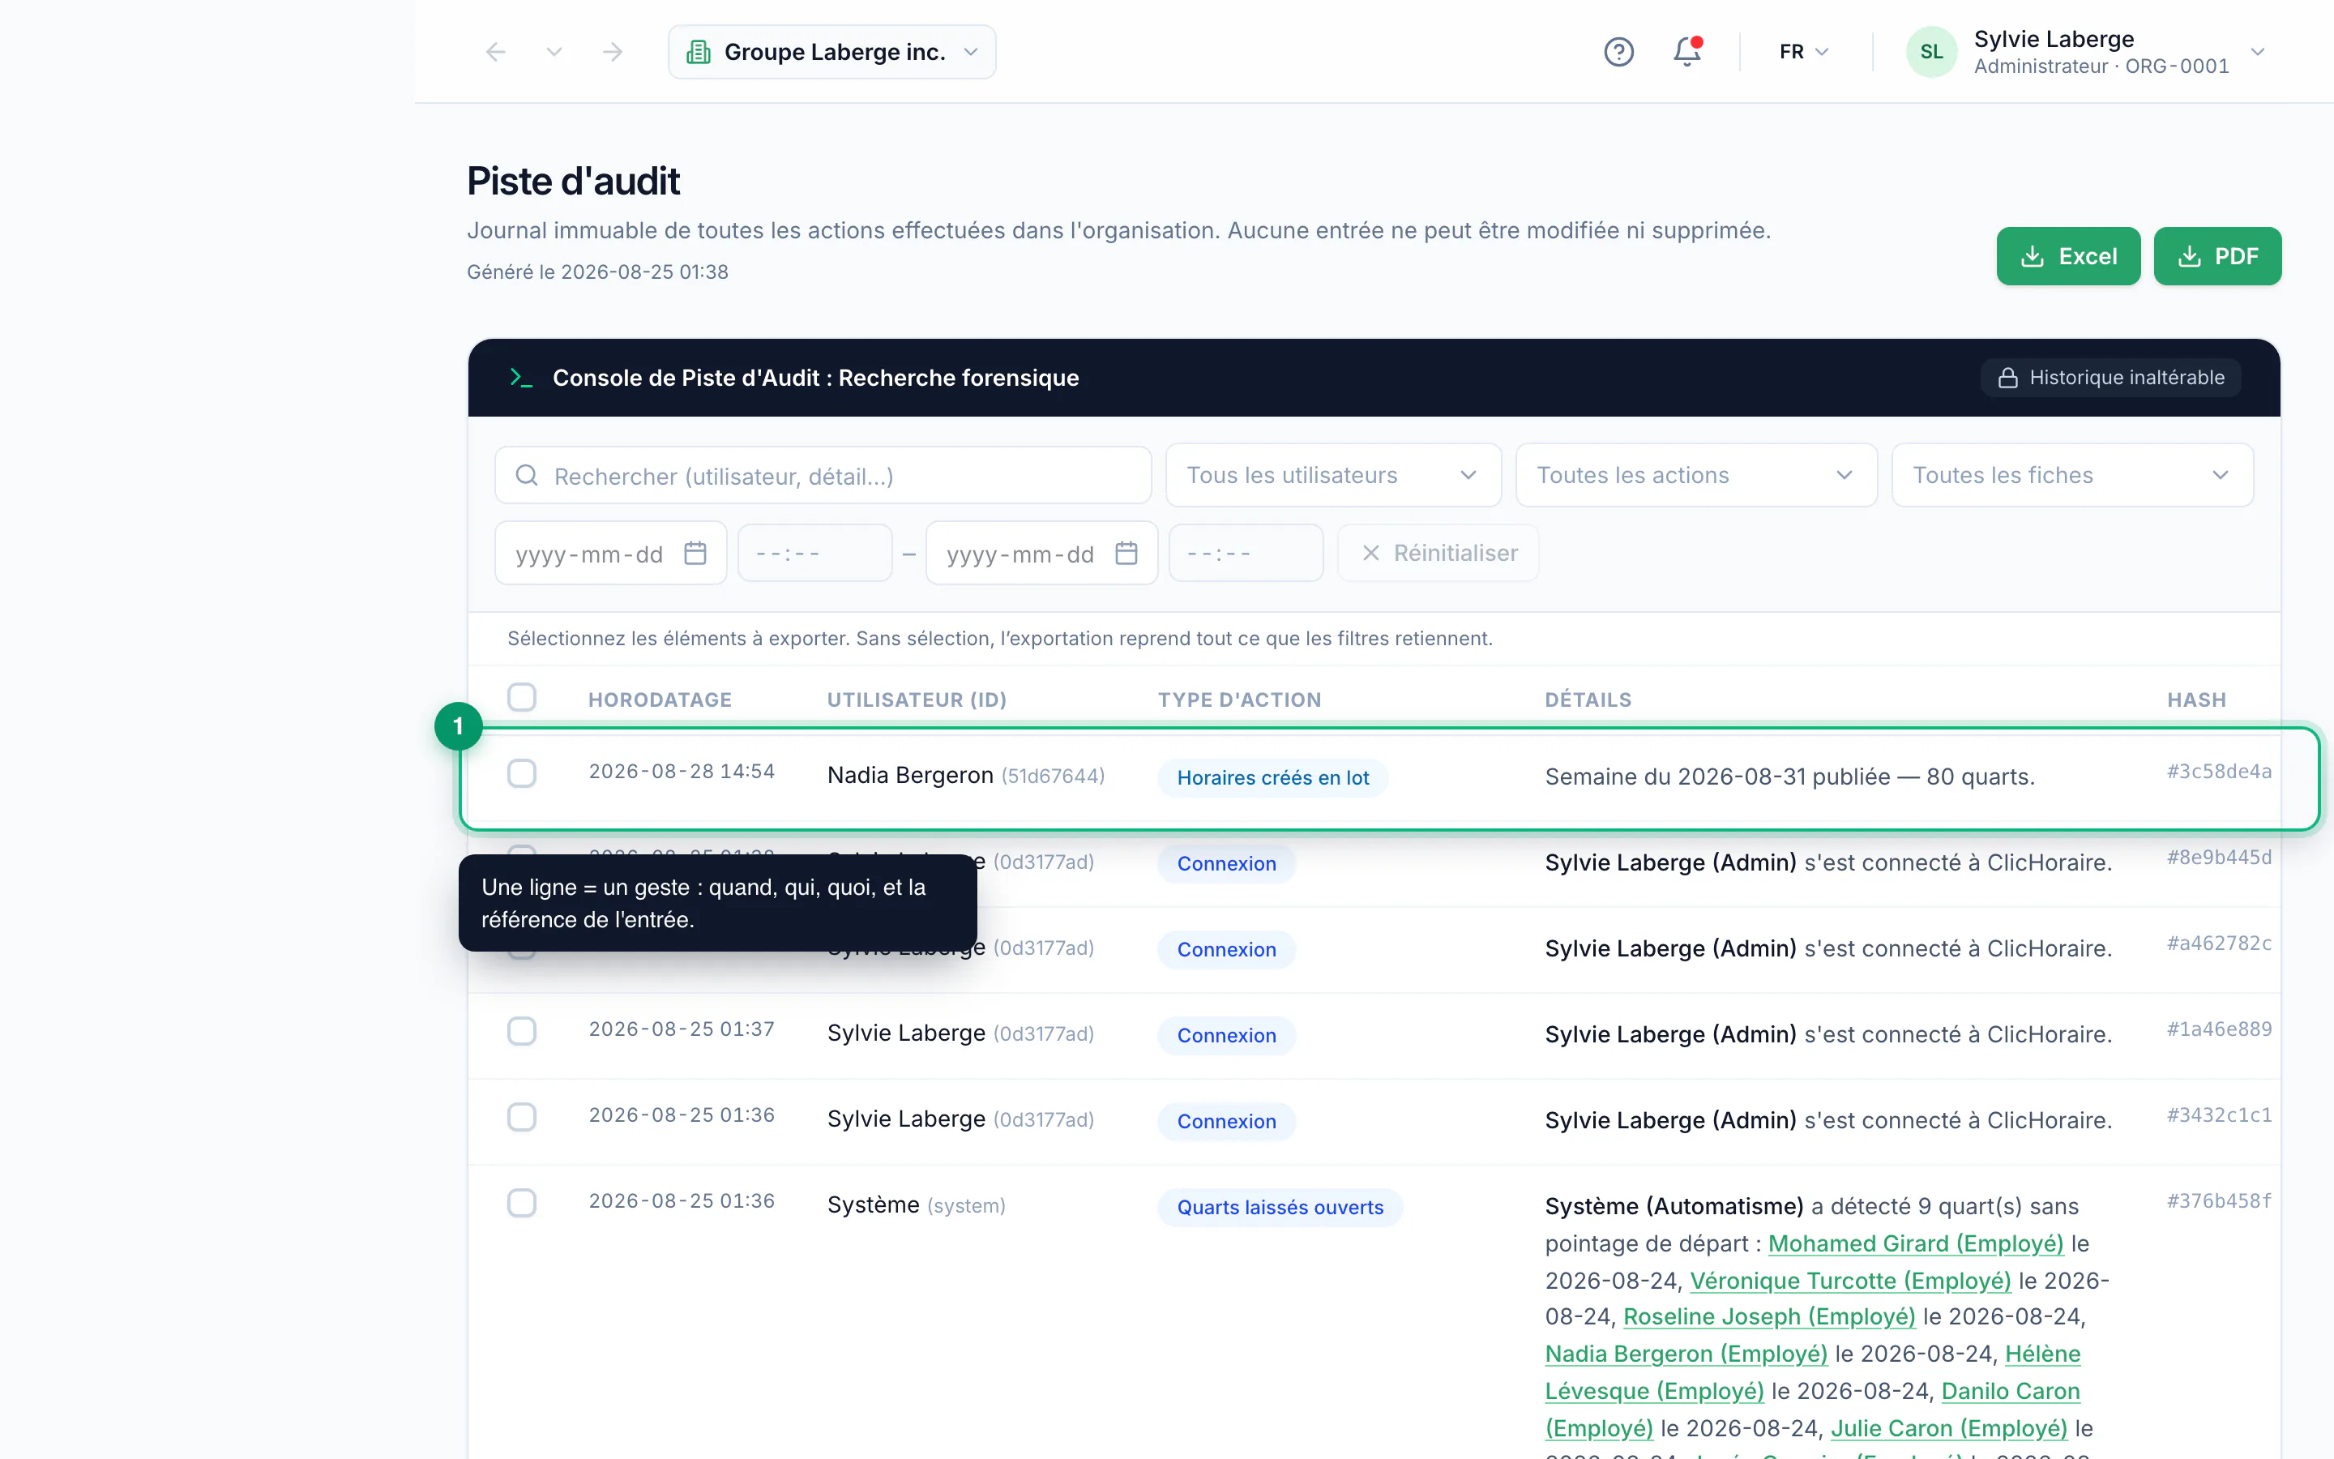This screenshot has height=1459, width=2334.
Task: Click the UTILISATEUR (ID) column header
Action: point(917,700)
